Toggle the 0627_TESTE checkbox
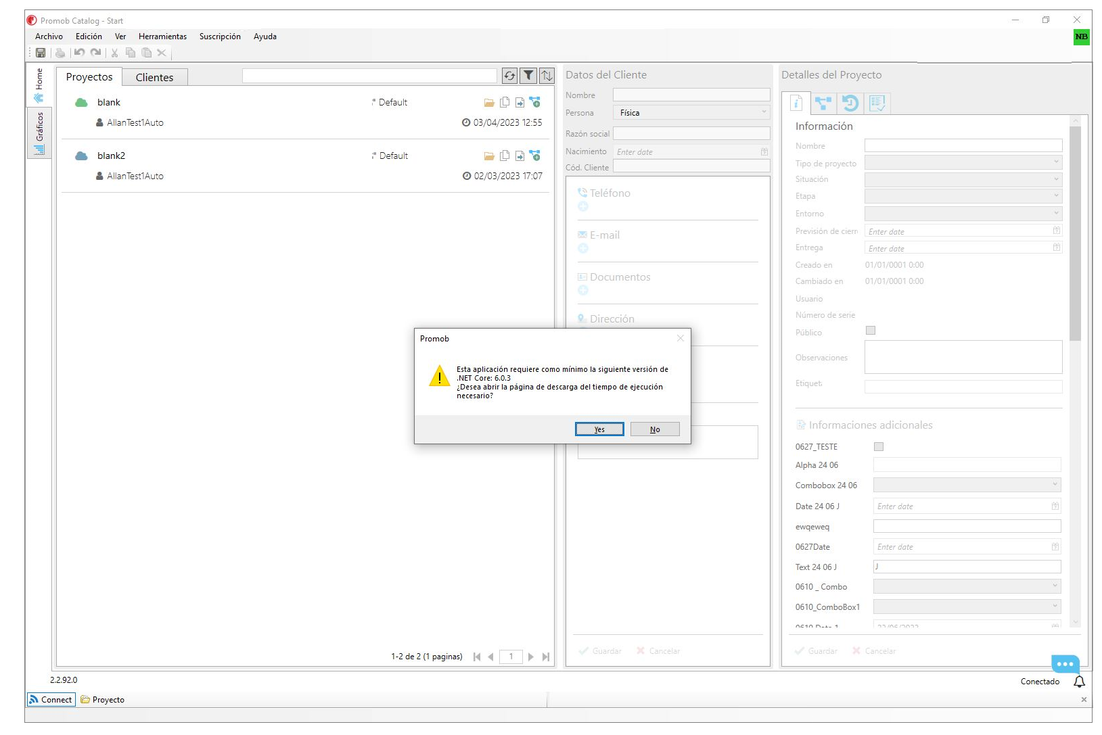Viewport: 1102px width, 735px height. 879,446
